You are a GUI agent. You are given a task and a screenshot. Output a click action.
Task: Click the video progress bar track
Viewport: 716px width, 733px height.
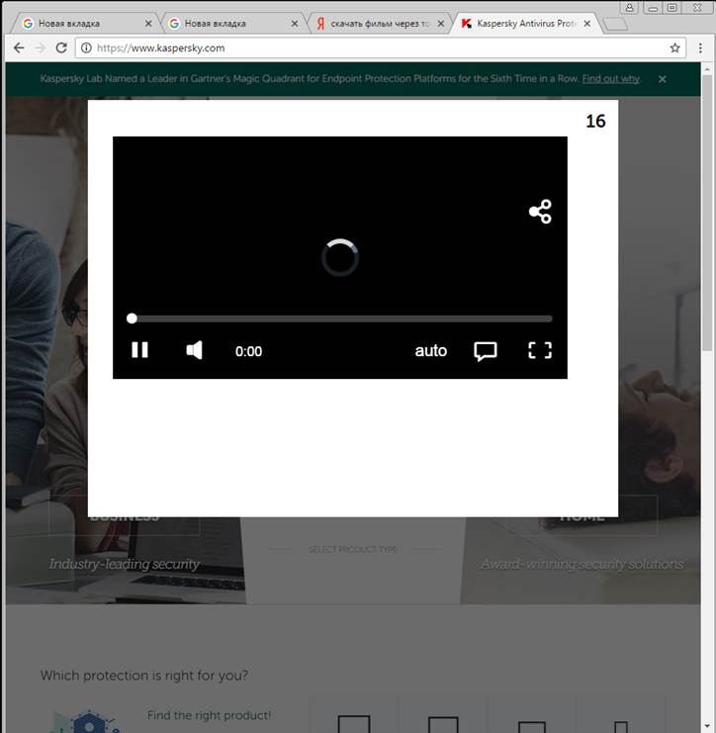pos(340,319)
